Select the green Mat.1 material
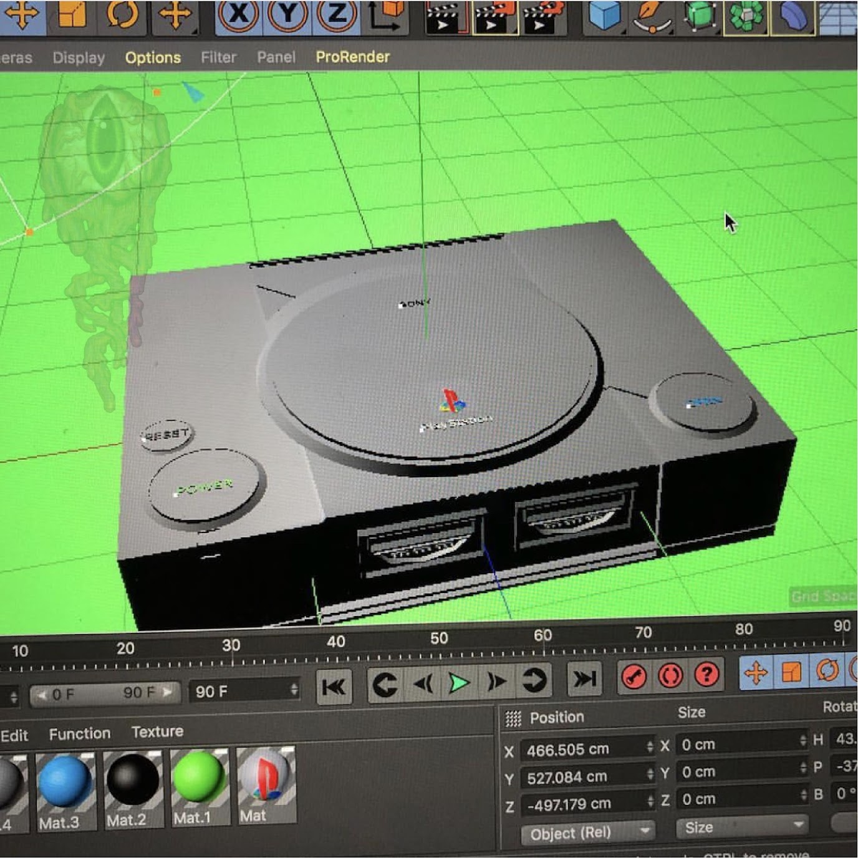 click(200, 788)
